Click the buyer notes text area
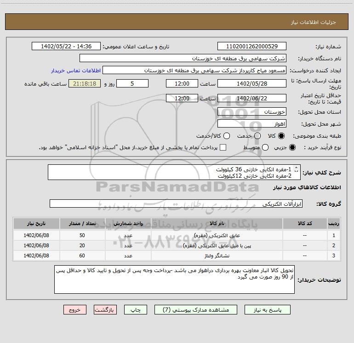This screenshot has width=354, height=343. (174, 279)
